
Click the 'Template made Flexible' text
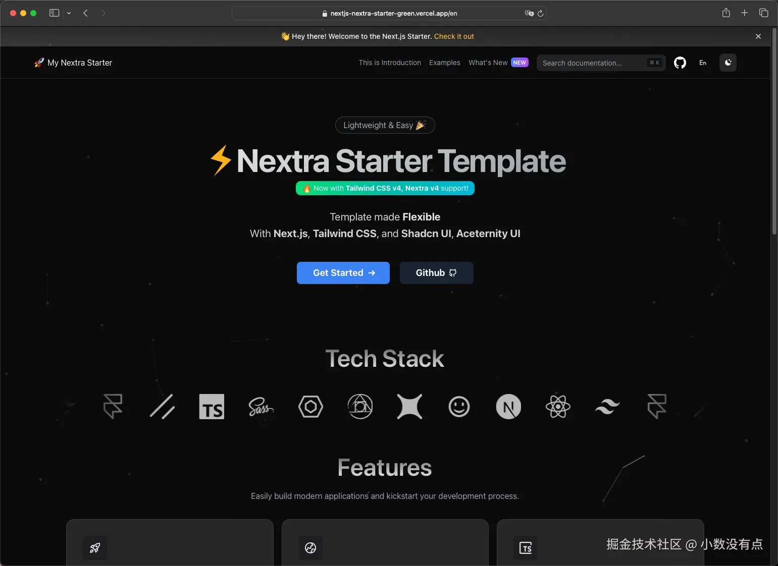(x=385, y=217)
